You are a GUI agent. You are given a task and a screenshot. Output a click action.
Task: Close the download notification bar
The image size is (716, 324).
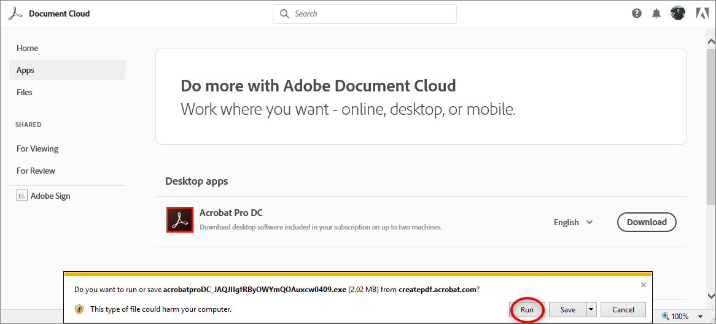coord(644,285)
